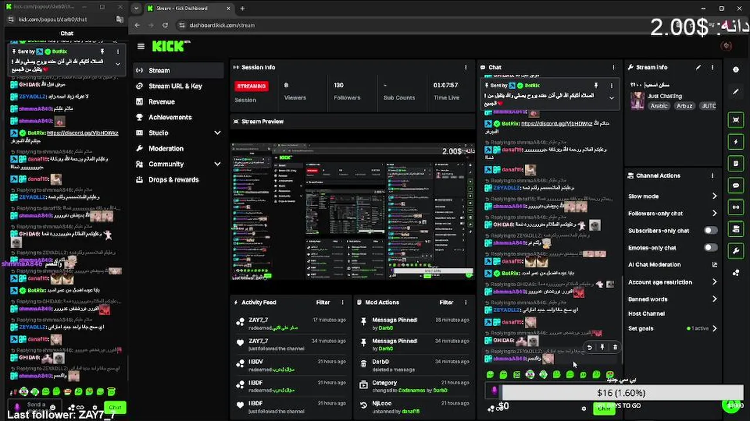Expand Banned words settings
Screen dimensions: 750x421
click(x=714, y=299)
